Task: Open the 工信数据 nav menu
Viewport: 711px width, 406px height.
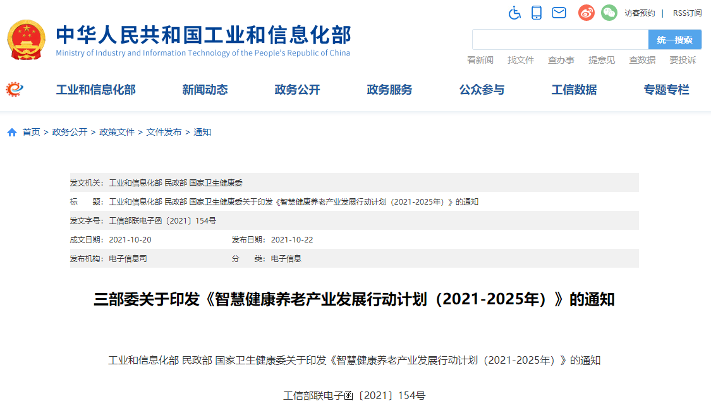Action: tap(574, 90)
